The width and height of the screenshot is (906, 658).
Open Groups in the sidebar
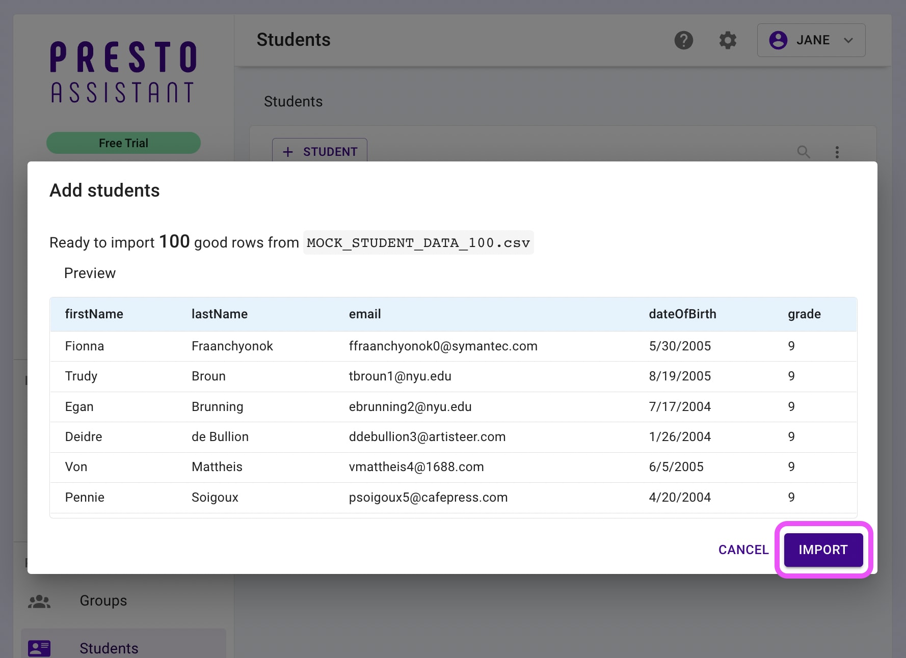point(103,601)
